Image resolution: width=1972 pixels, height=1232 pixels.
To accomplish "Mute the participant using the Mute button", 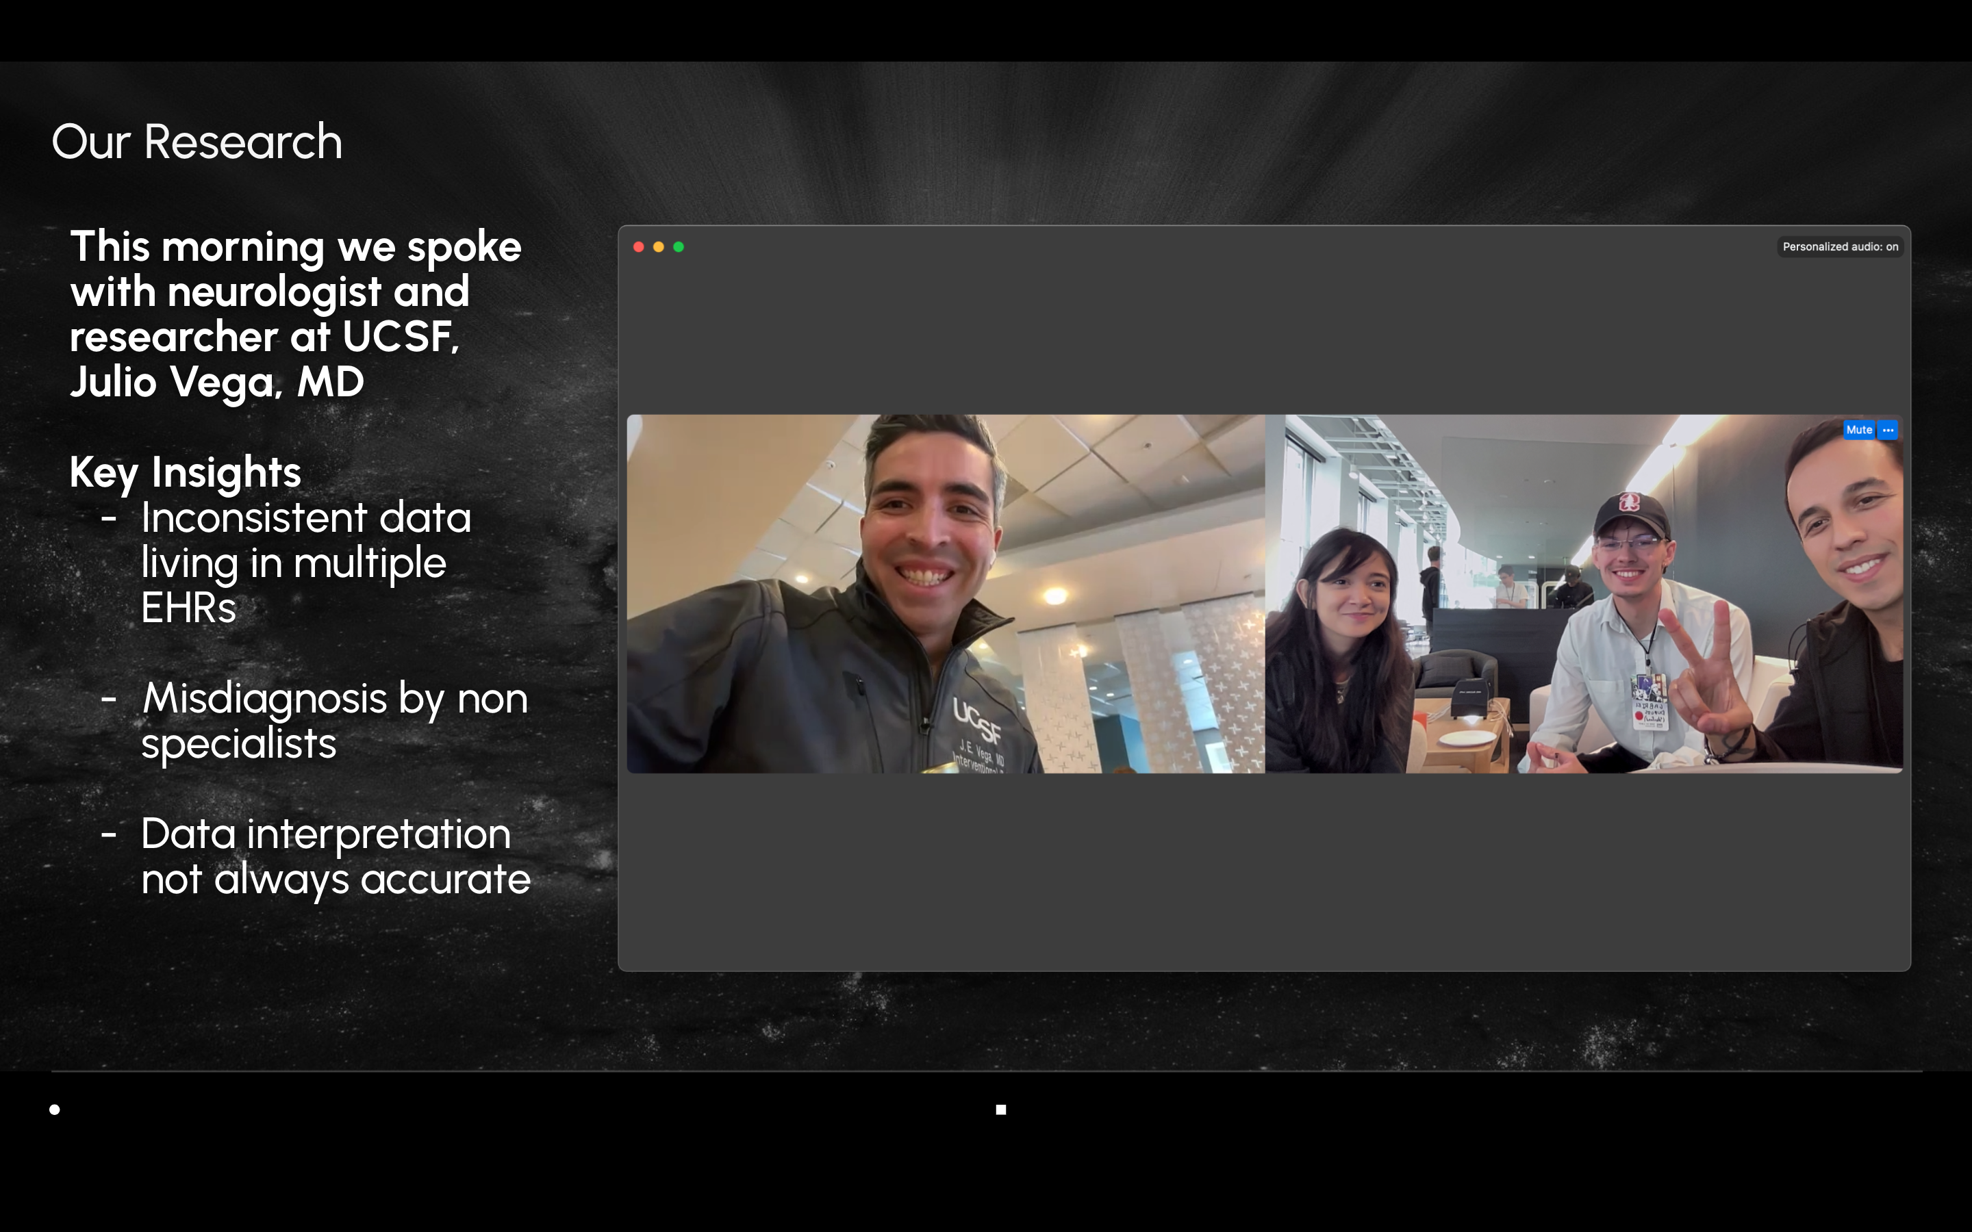I will 1859,429.
